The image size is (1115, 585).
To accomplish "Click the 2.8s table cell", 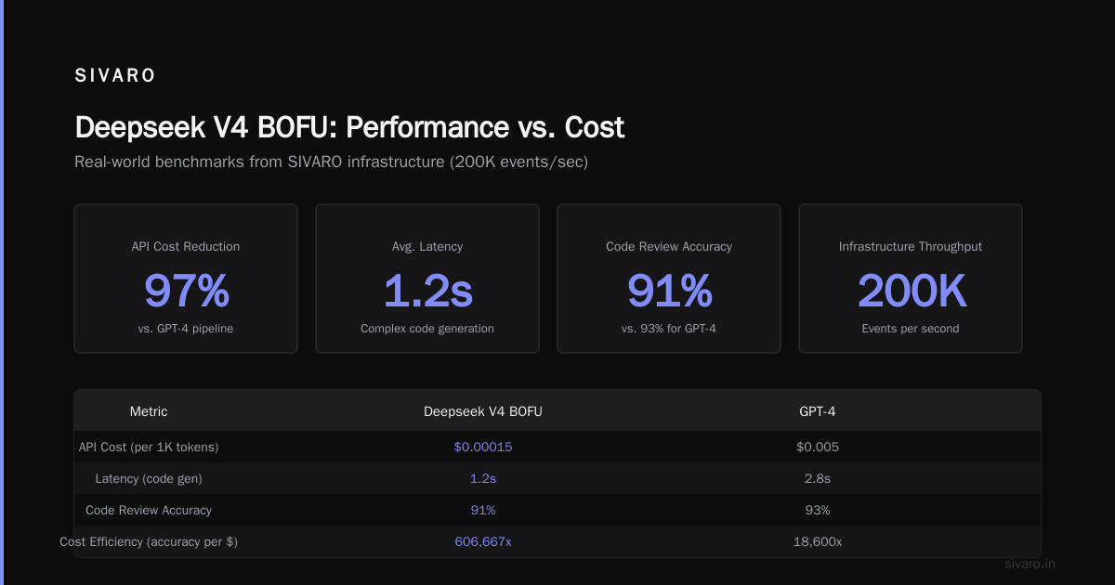I will (818, 478).
